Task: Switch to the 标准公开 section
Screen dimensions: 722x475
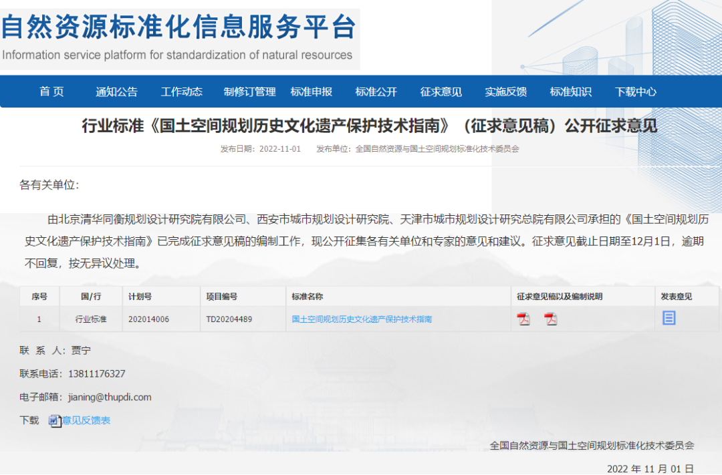Action: pyautogui.click(x=376, y=92)
